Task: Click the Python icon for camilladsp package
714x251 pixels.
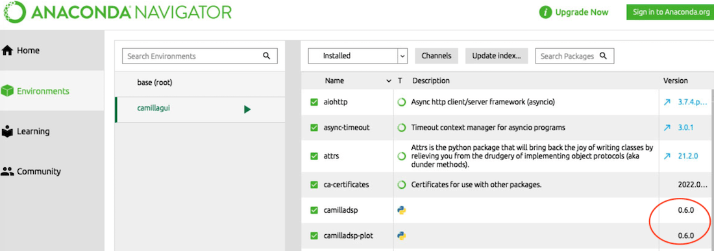Action: [401, 211]
